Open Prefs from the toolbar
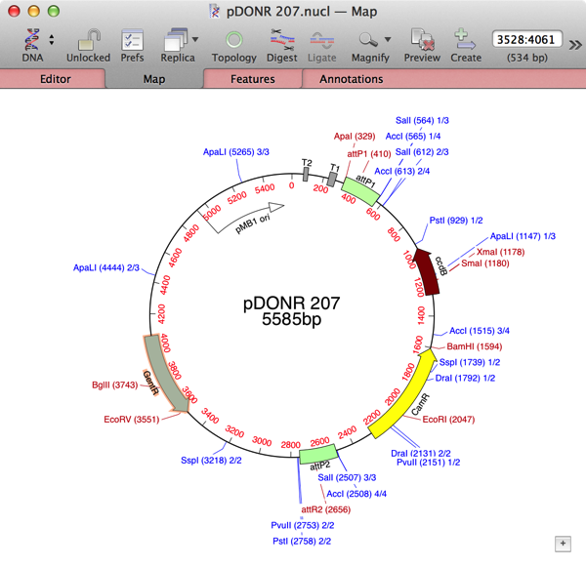 point(132,40)
